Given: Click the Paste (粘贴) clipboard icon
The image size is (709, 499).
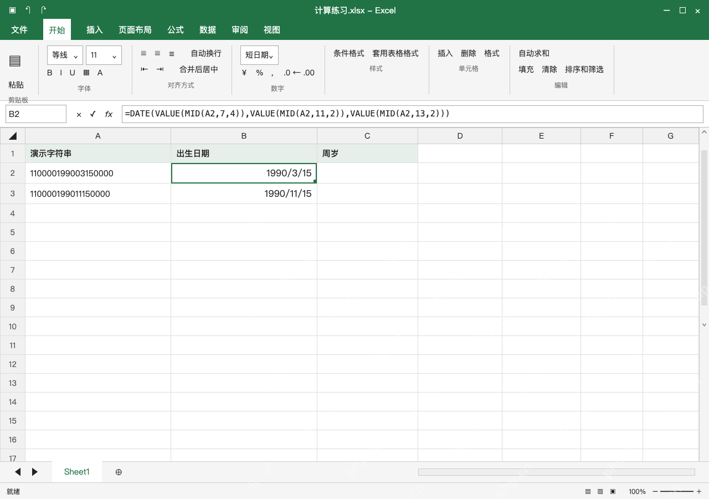Looking at the screenshot, I should point(15,61).
